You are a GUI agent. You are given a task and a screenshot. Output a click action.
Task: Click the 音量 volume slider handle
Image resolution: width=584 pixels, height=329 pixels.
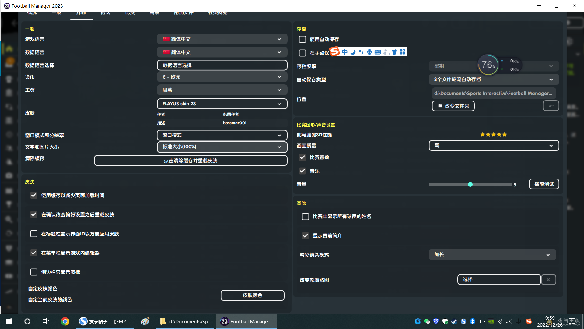(x=470, y=185)
